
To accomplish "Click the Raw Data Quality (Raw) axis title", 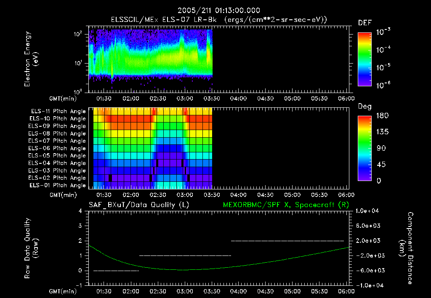I will (31, 248).
